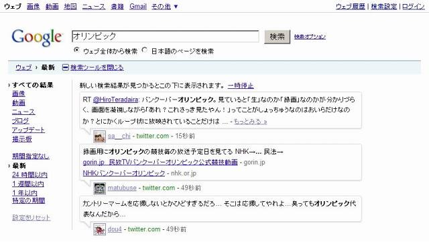This screenshot has width=429, height=242.
Task: Click '15秒前' timestamp text
Action: click(x=185, y=136)
